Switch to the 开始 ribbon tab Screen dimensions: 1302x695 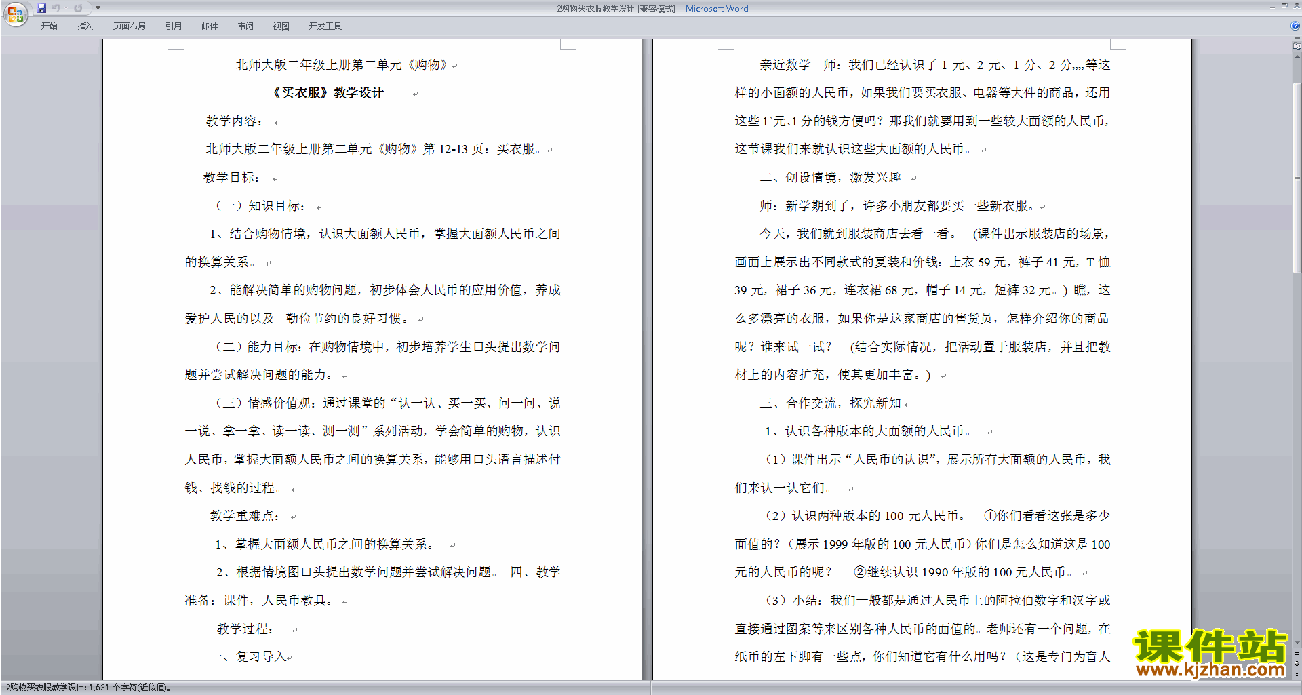(x=49, y=26)
